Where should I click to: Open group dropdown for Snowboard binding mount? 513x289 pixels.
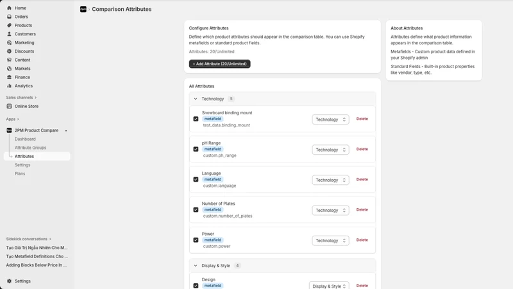click(x=330, y=119)
